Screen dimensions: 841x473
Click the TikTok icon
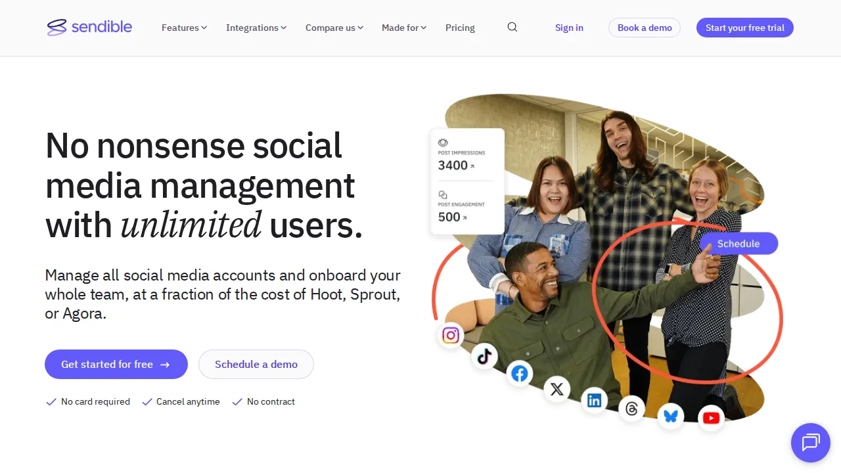[484, 356]
